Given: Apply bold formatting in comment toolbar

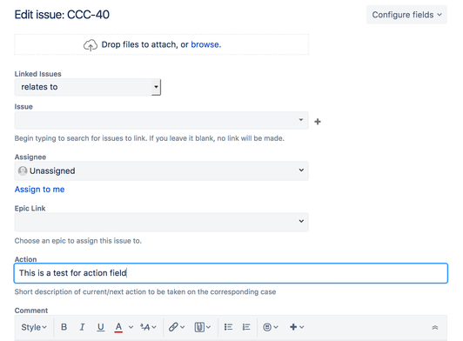Looking at the screenshot, I should (64, 327).
